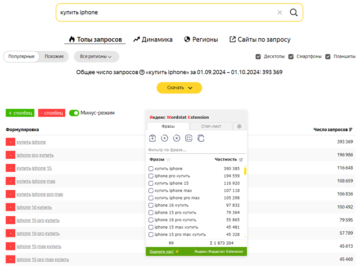Switch to extension Фразы tab
The image size is (360, 268).
pos(168,126)
